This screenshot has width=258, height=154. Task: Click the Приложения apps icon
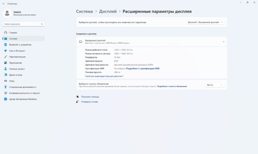[5, 63]
